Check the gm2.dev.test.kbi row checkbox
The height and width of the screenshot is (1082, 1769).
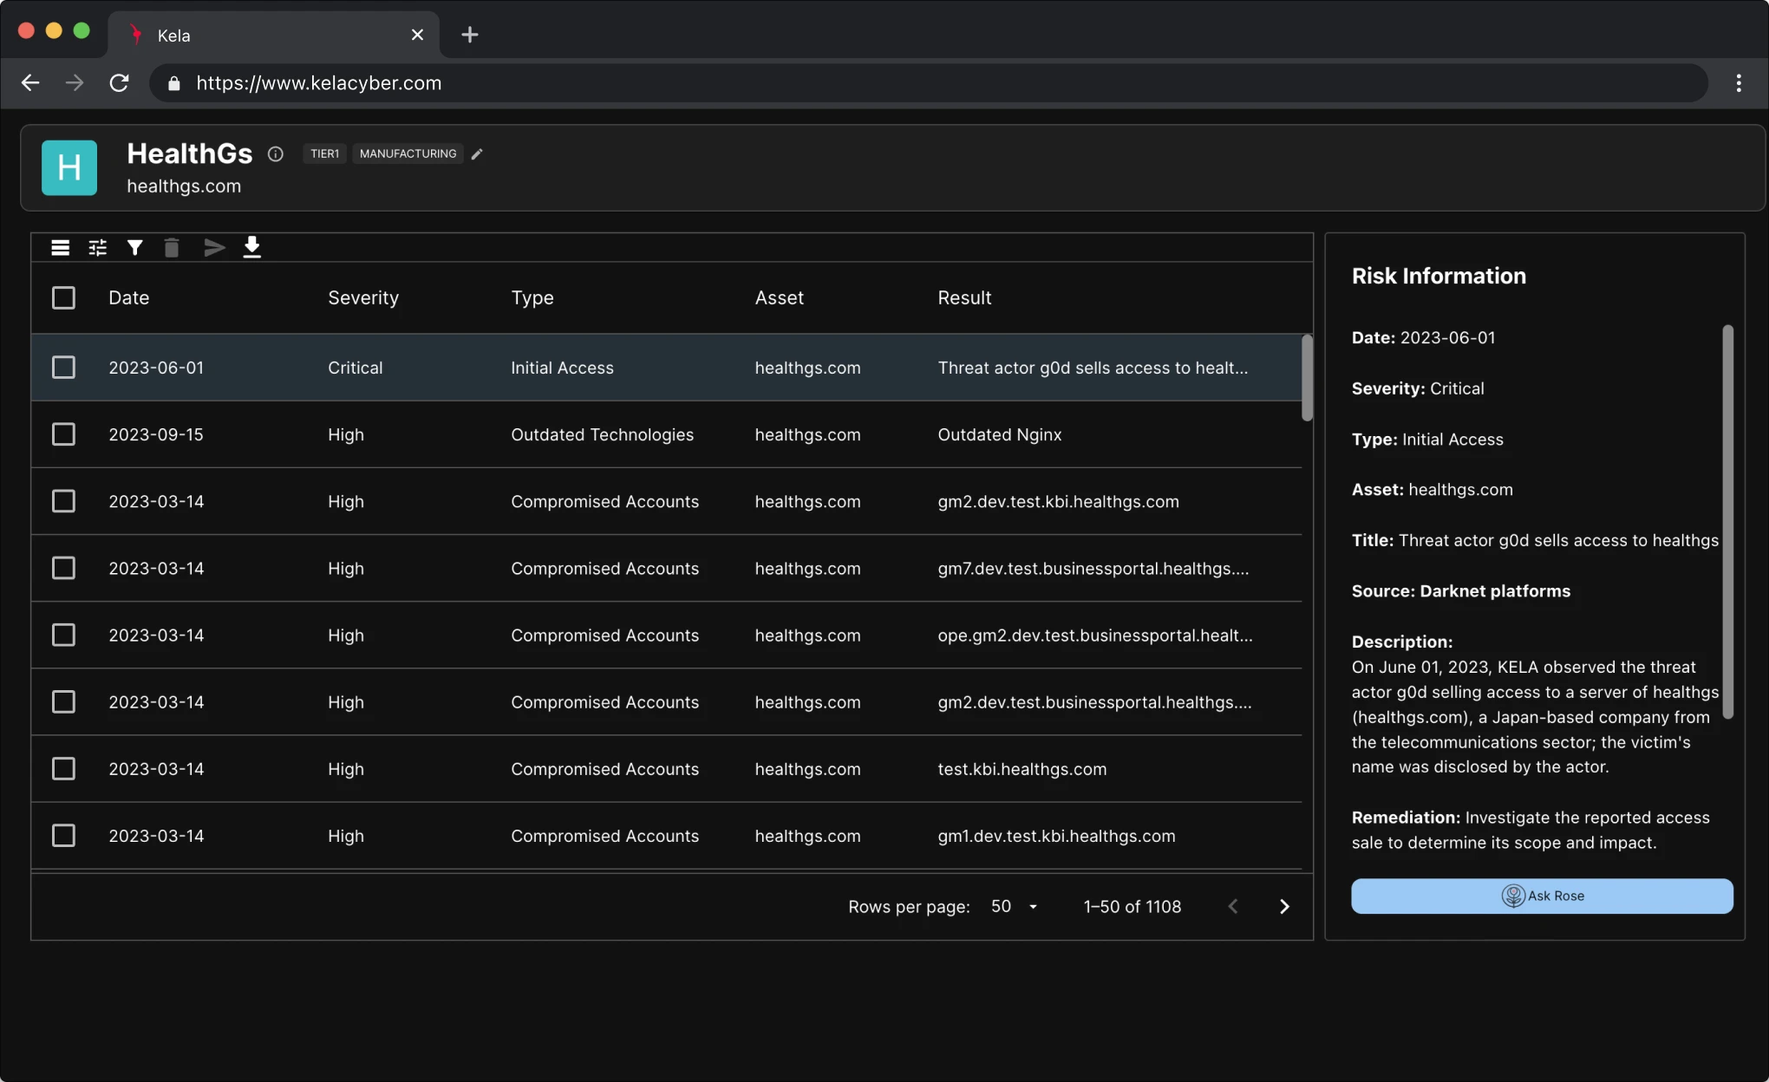63,501
